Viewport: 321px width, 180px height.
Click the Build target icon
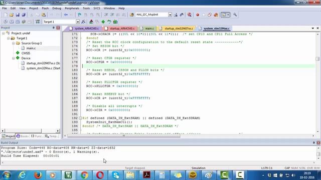12,21
